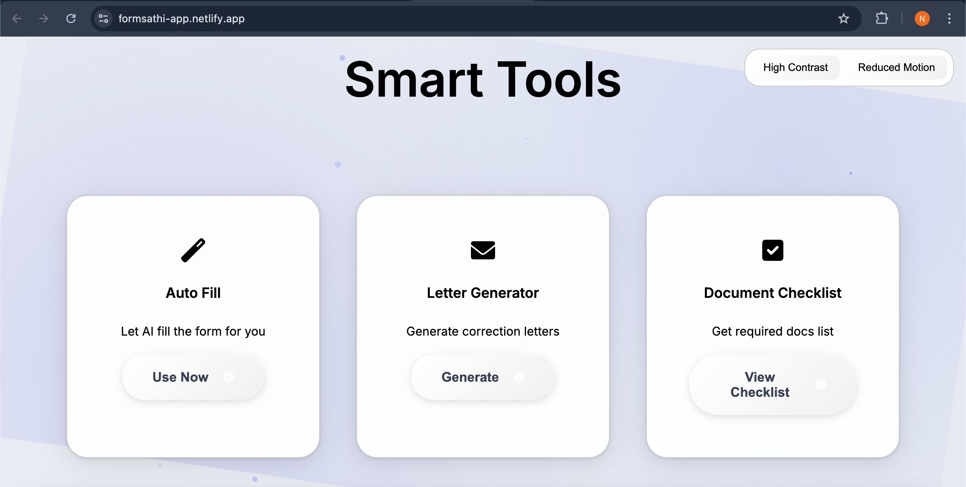
Task: Toggle Reduced Motion mode
Action: [x=896, y=68]
